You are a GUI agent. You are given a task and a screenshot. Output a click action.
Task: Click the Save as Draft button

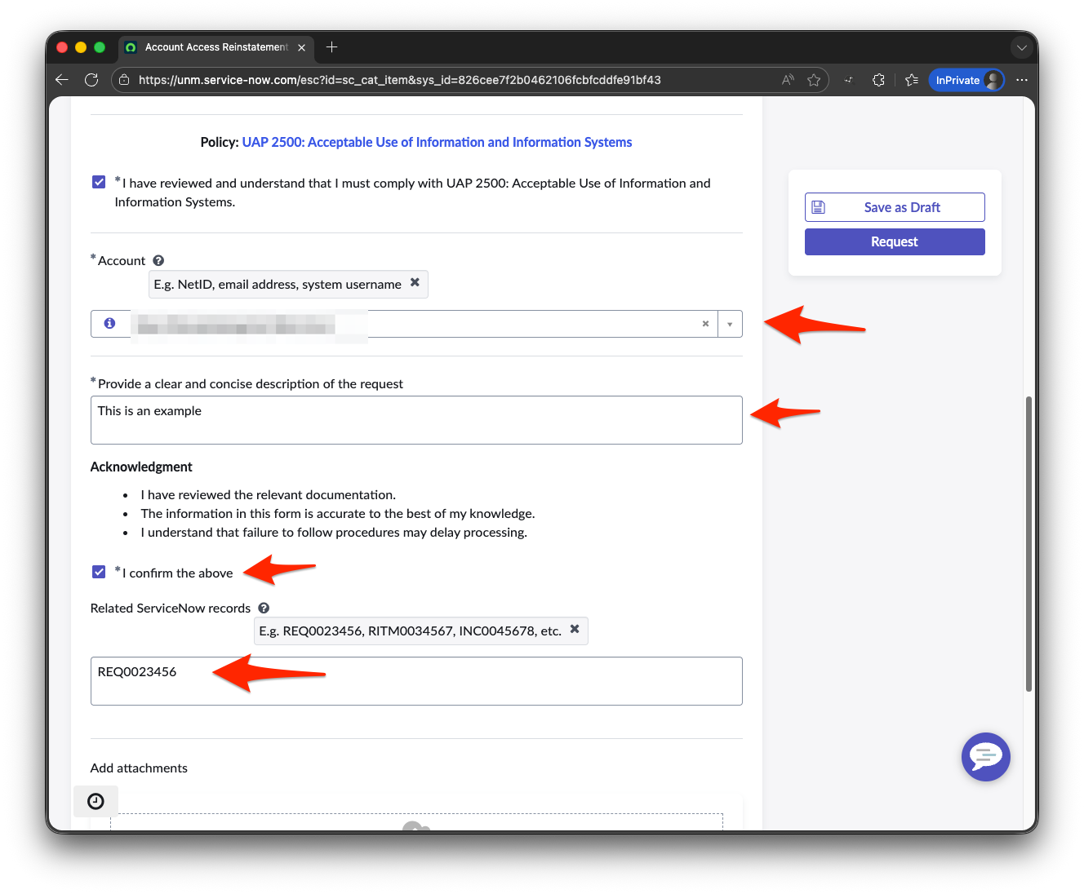click(x=894, y=206)
